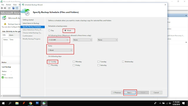Click the Modify Backup Progress step
The height and width of the screenshot is (106, 188).
[x=31, y=39]
